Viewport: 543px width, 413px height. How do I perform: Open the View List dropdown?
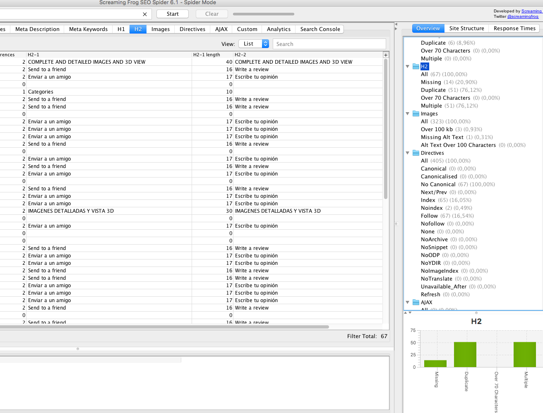coord(254,44)
